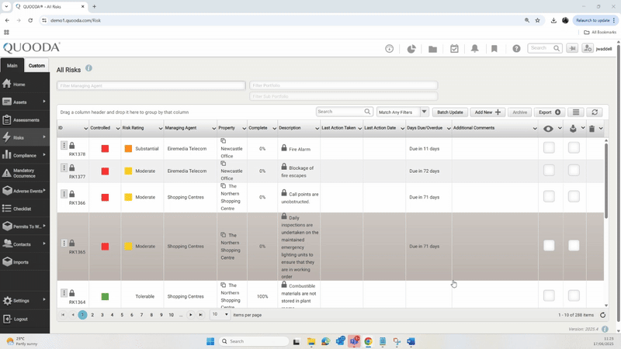Open row menu for RK1378

[x=64, y=145]
